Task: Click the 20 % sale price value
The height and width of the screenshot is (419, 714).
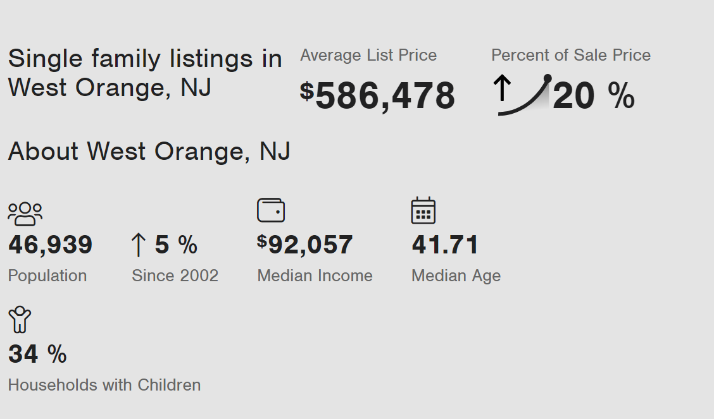Action: pos(593,96)
